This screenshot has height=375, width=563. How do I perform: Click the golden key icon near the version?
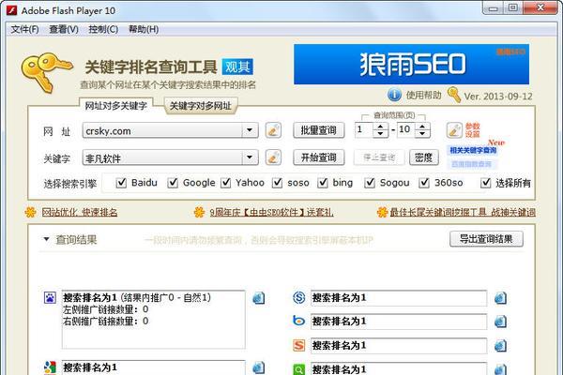[454, 95]
